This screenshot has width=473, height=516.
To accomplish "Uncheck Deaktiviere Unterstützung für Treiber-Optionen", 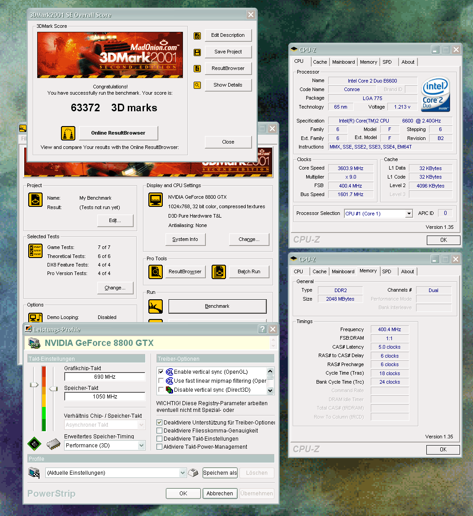I will click(x=160, y=423).
